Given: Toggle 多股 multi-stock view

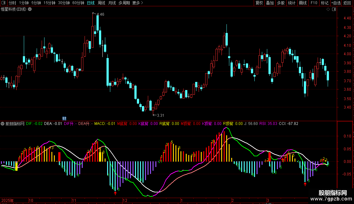Looking at the screenshot, I should coord(281,3).
